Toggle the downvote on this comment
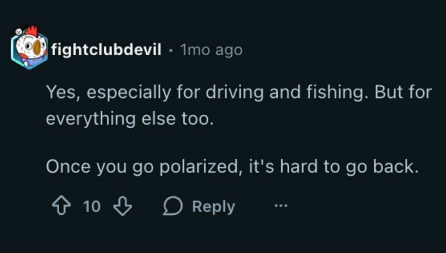The height and width of the screenshot is (253, 446). (123, 206)
